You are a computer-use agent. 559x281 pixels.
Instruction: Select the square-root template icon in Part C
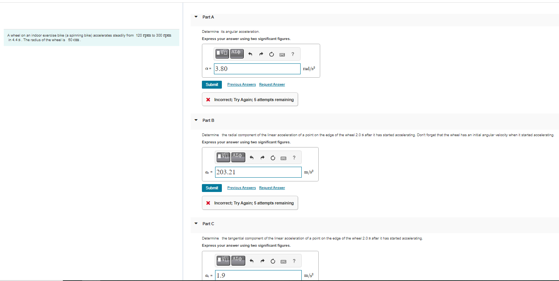click(223, 260)
